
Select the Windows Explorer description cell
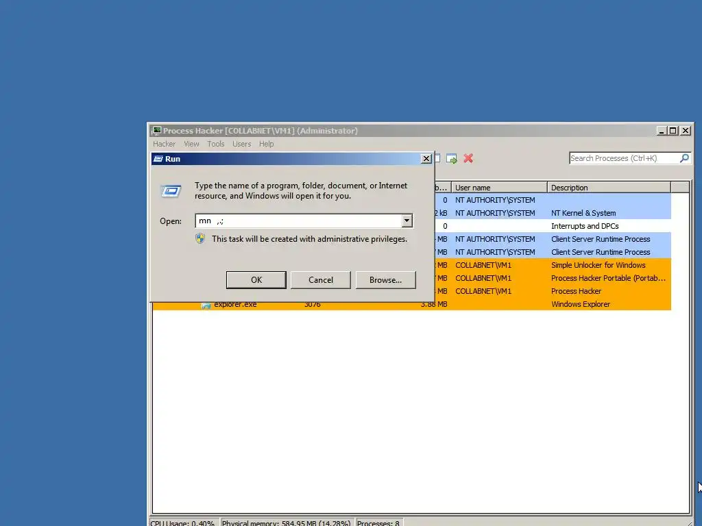click(581, 304)
